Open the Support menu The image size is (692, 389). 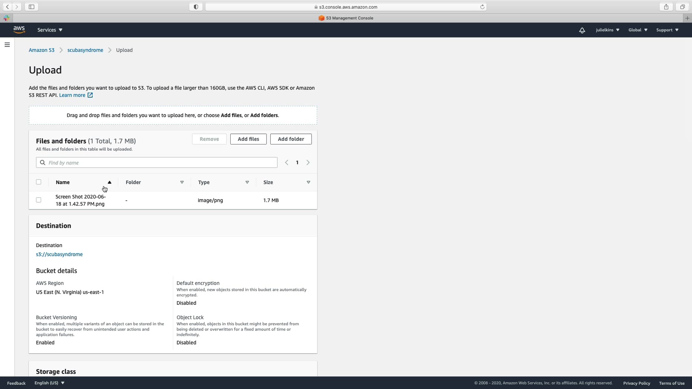coord(667,30)
